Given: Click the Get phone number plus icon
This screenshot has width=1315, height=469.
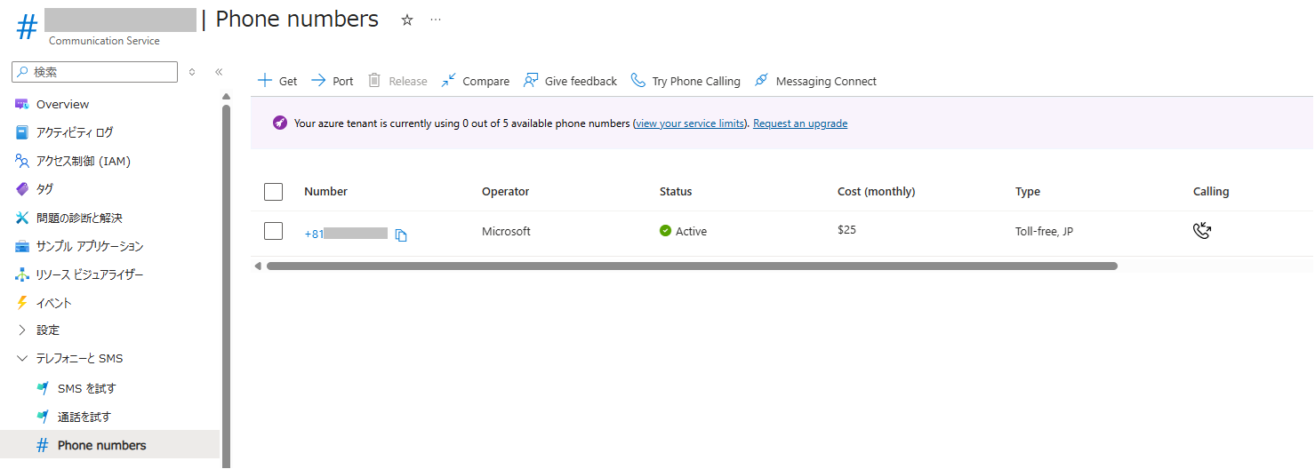Looking at the screenshot, I should coord(265,81).
